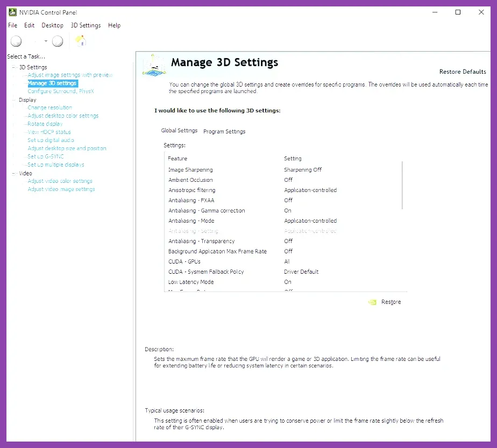Click the NVIDIA Control Panel title icon
This screenshot has height=448, width=497.
click(12, 12)
